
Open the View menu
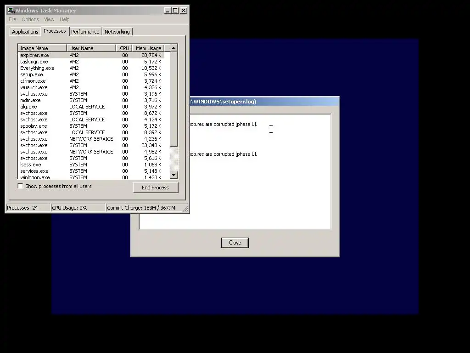pos(49,19)
